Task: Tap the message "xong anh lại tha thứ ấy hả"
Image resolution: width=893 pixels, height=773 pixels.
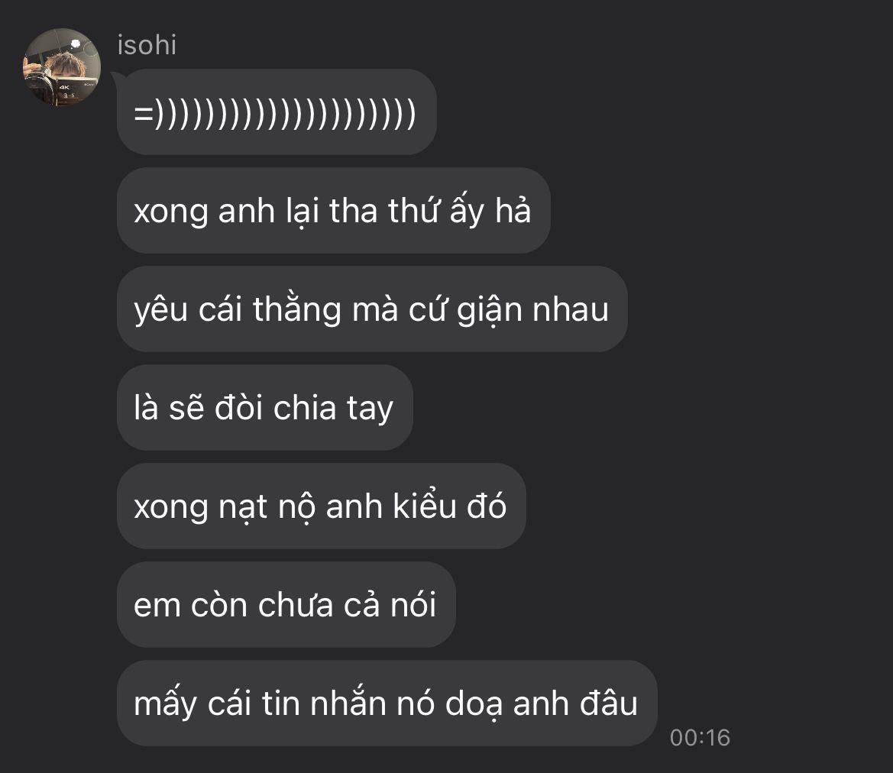Action: [x=334, y=210]
